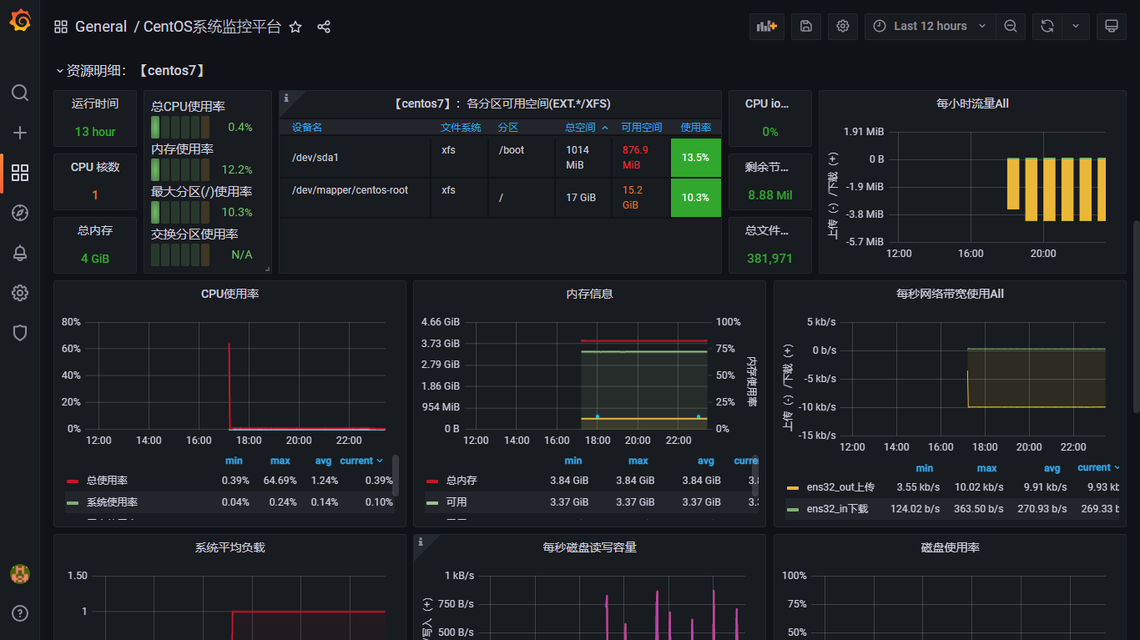The image size is (1140, 640).
Task: Click the CentOS系统监控平台 dashboard title
Action: coord(212,27)
